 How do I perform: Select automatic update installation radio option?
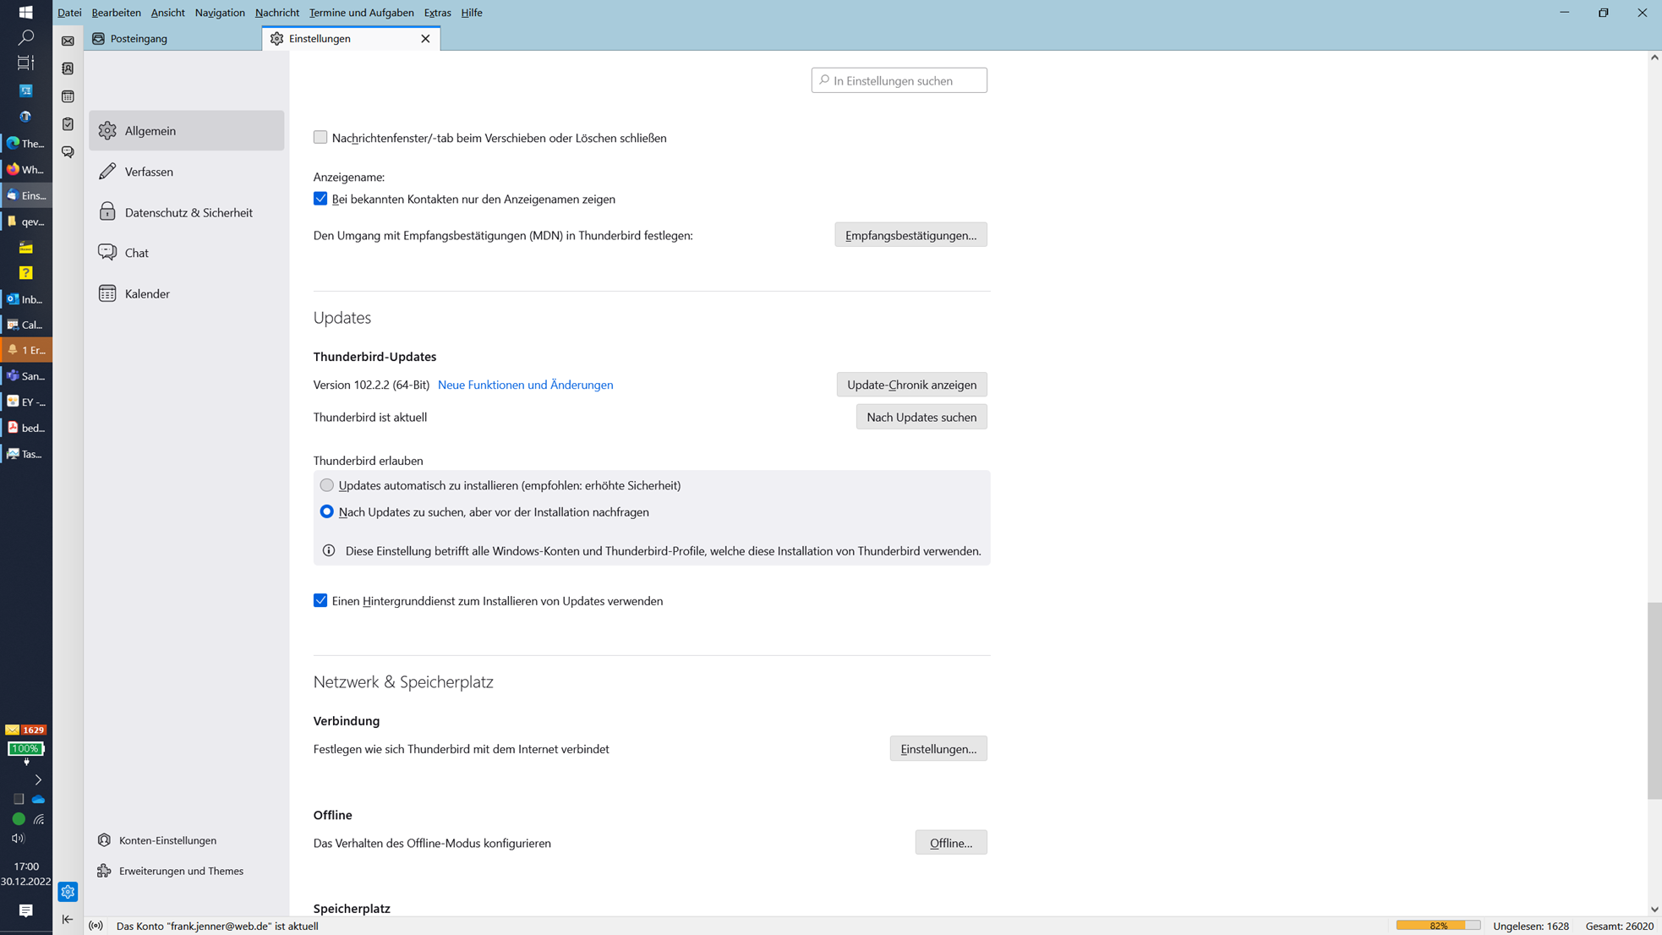(327, 485)
